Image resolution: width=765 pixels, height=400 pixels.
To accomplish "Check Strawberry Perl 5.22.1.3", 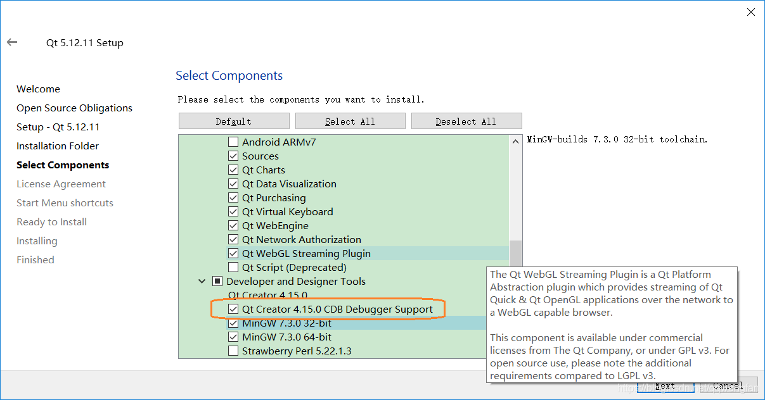I will point(233,351).
